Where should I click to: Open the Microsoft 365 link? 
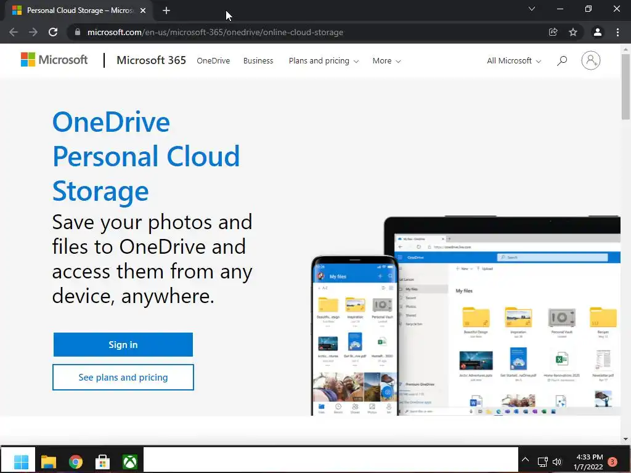152,60
